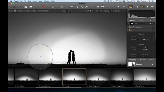Click the Invert mask button

(x=27, y=11)
